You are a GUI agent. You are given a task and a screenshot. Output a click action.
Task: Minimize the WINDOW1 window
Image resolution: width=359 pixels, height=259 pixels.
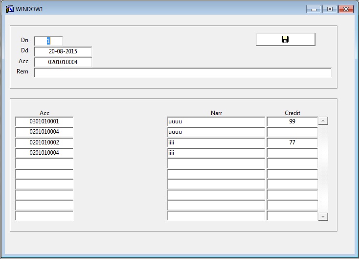coord(314,9)
